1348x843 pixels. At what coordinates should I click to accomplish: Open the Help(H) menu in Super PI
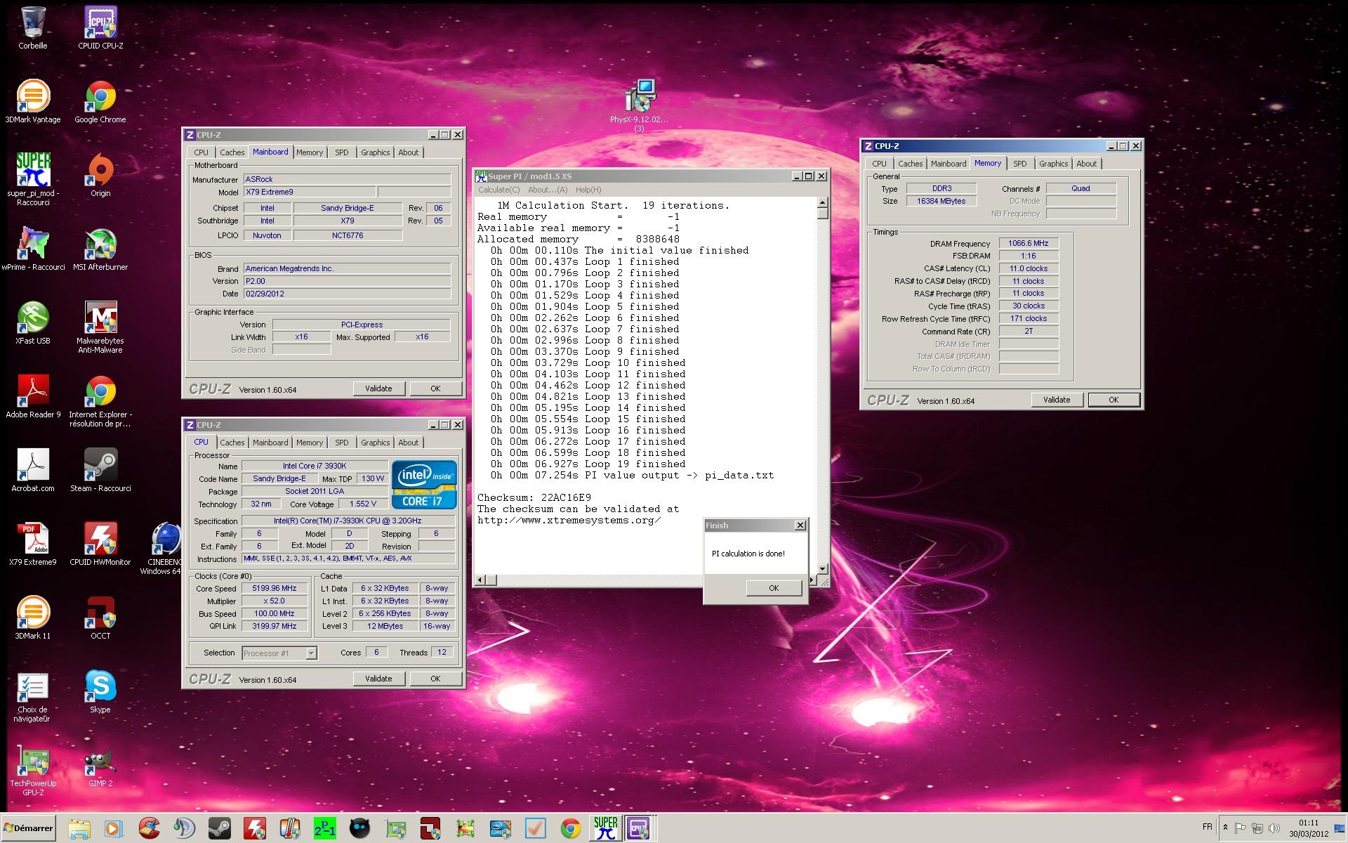[x=588, y=190]
